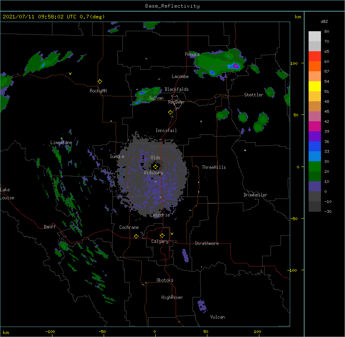
Task: Click the km label at the top right
Action: click(x=298, y=17)
